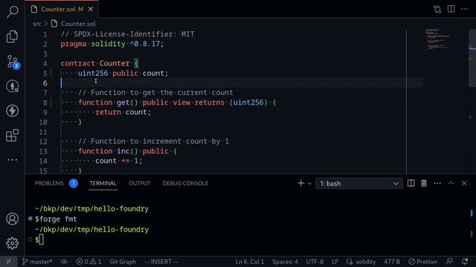
Task: Click the 'count += 1;' statement
Action: click(118, 161)
